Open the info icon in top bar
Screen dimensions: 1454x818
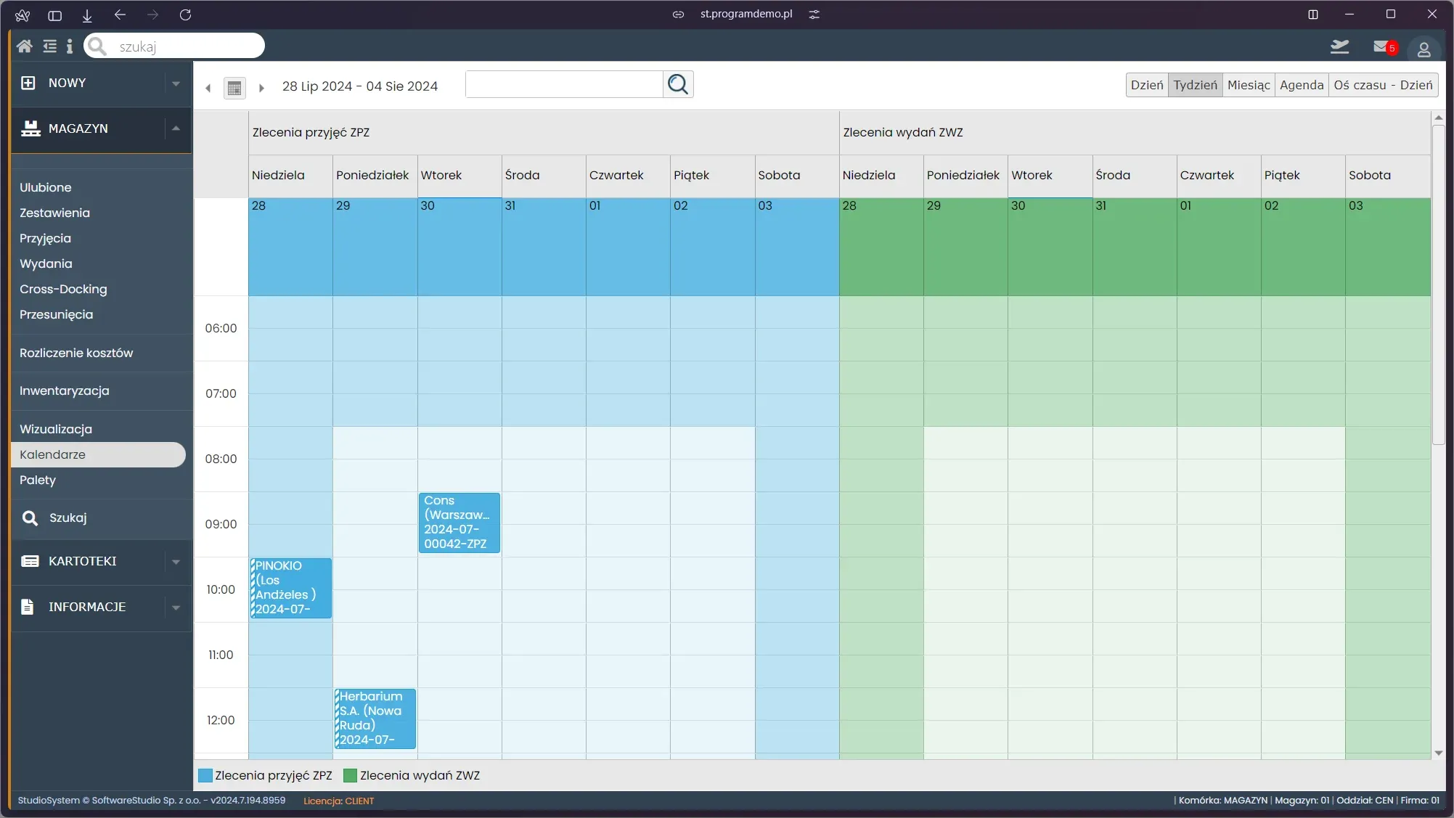70,46
